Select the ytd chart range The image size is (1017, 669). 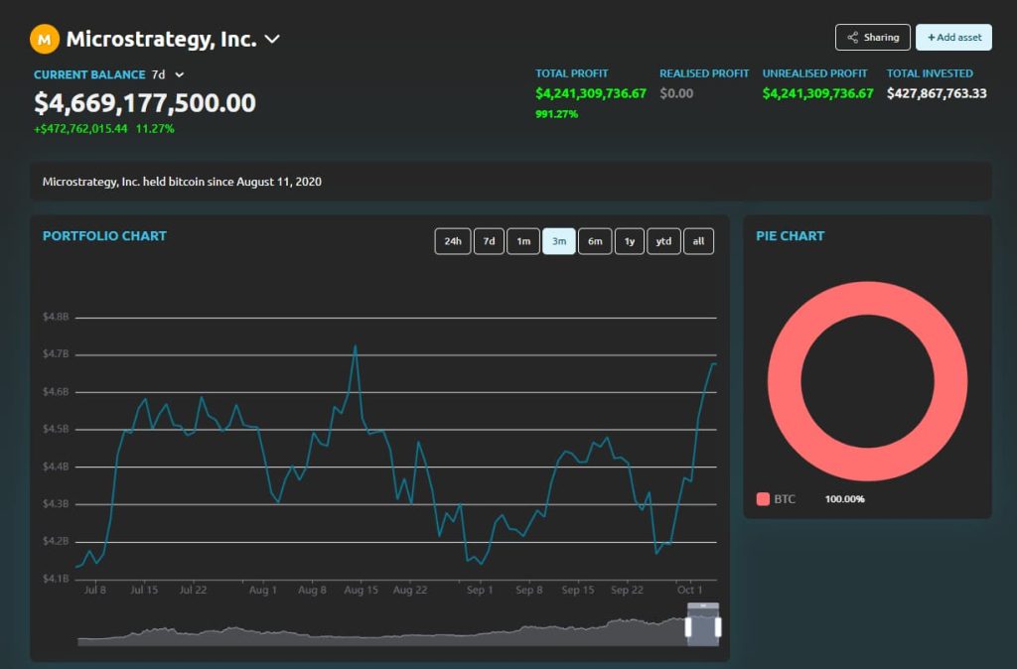point(663,241)
